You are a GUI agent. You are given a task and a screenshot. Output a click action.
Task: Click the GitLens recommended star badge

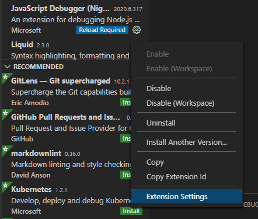pos(5,77)
